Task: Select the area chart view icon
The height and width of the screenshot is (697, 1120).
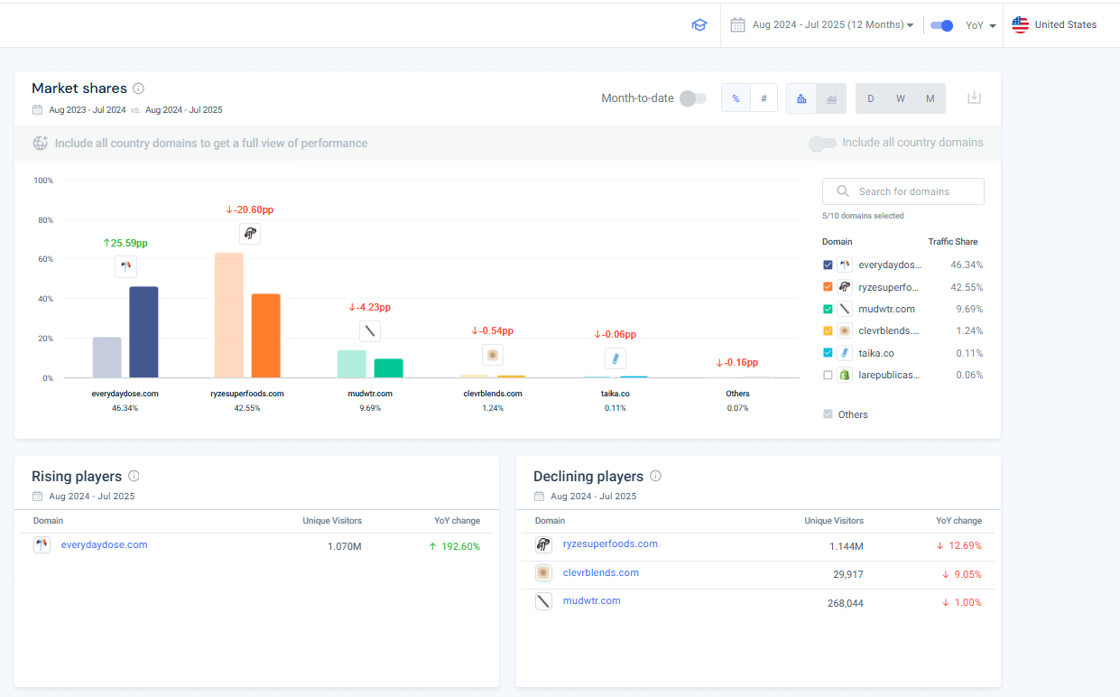Action: pos(831,98)
